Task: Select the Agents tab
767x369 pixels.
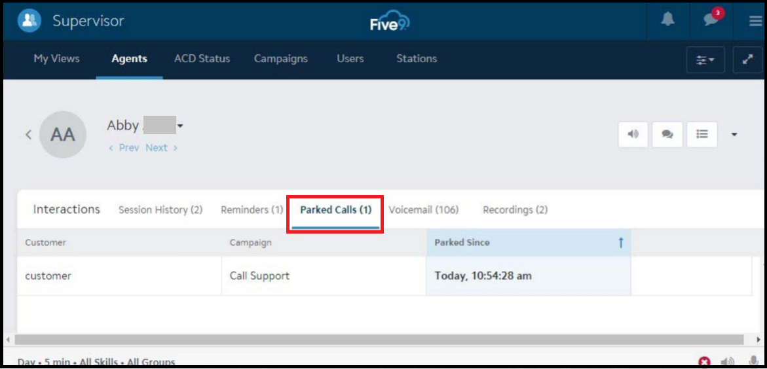Action: [129, 59]
